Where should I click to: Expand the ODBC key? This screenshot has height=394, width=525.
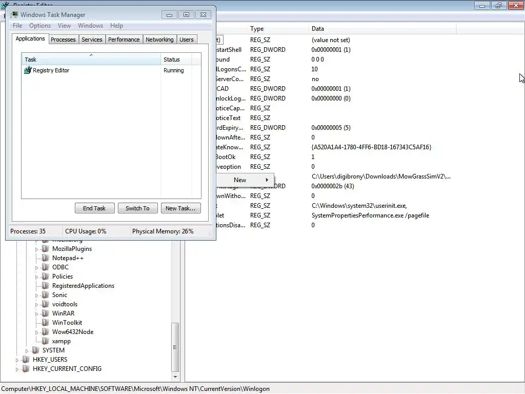36,268
